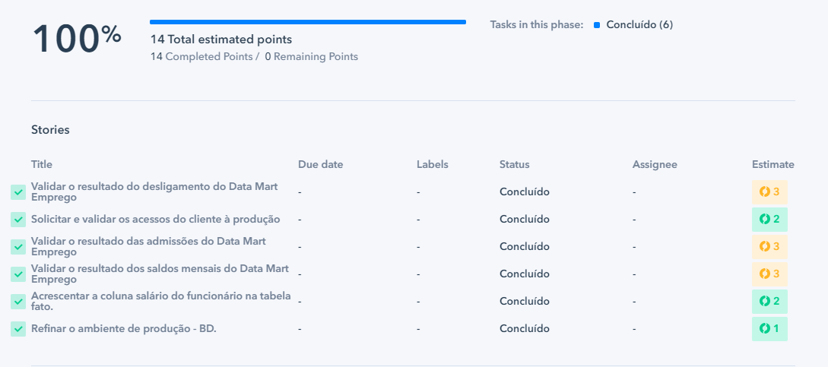Click the Title column header
The width and height of the screenshot is (828, 367).
(x=42, y=164)
